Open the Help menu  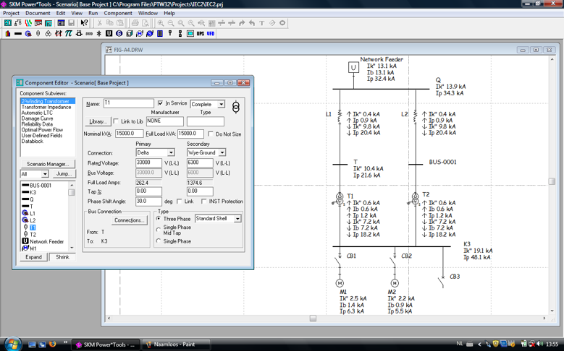click(169, 13)
